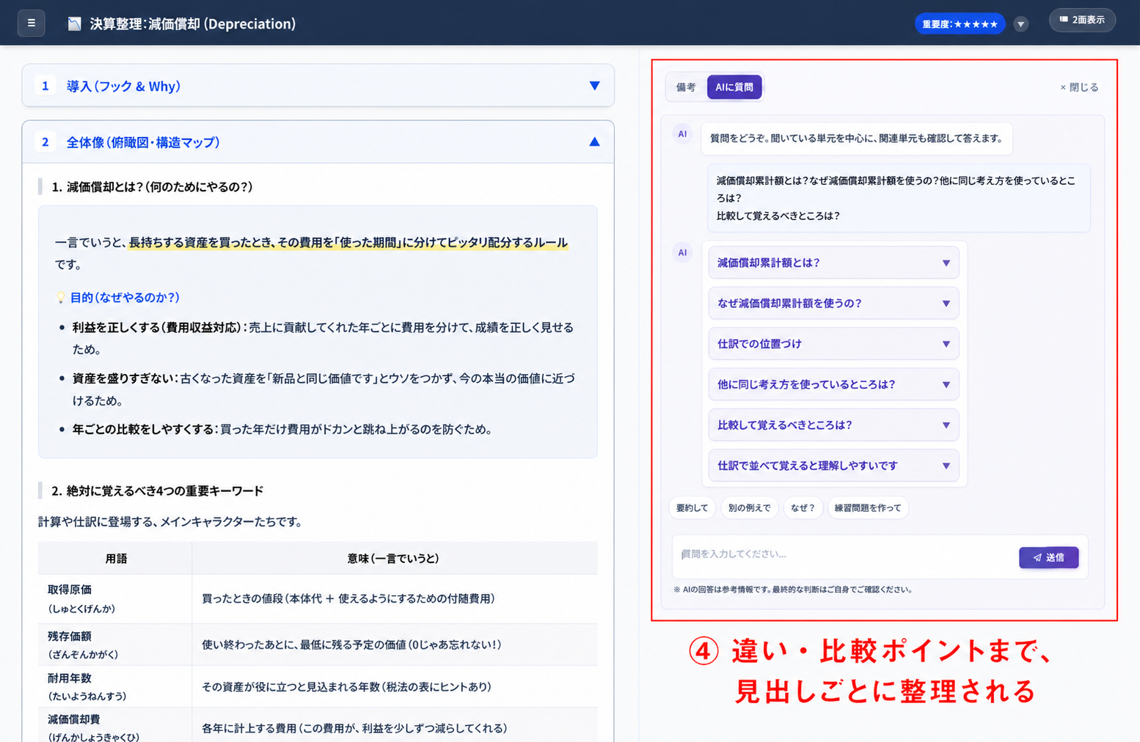Viewport: 1140px width, 742px height.
Task: Click the 練習問題を作って suggestion chip
Action: pos(868,507)
